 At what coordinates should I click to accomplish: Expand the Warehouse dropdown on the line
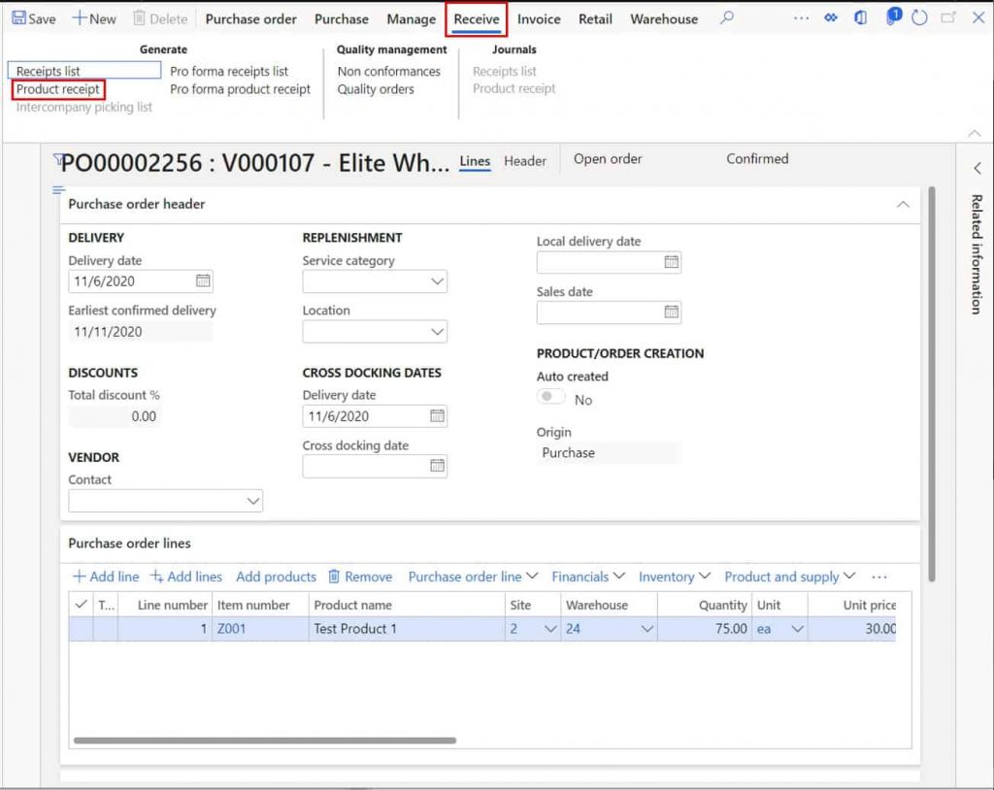[x=646, y=629]
